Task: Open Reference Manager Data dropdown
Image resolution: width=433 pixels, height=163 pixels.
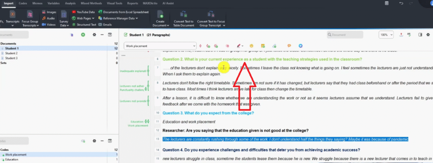Action: point(118,18)
